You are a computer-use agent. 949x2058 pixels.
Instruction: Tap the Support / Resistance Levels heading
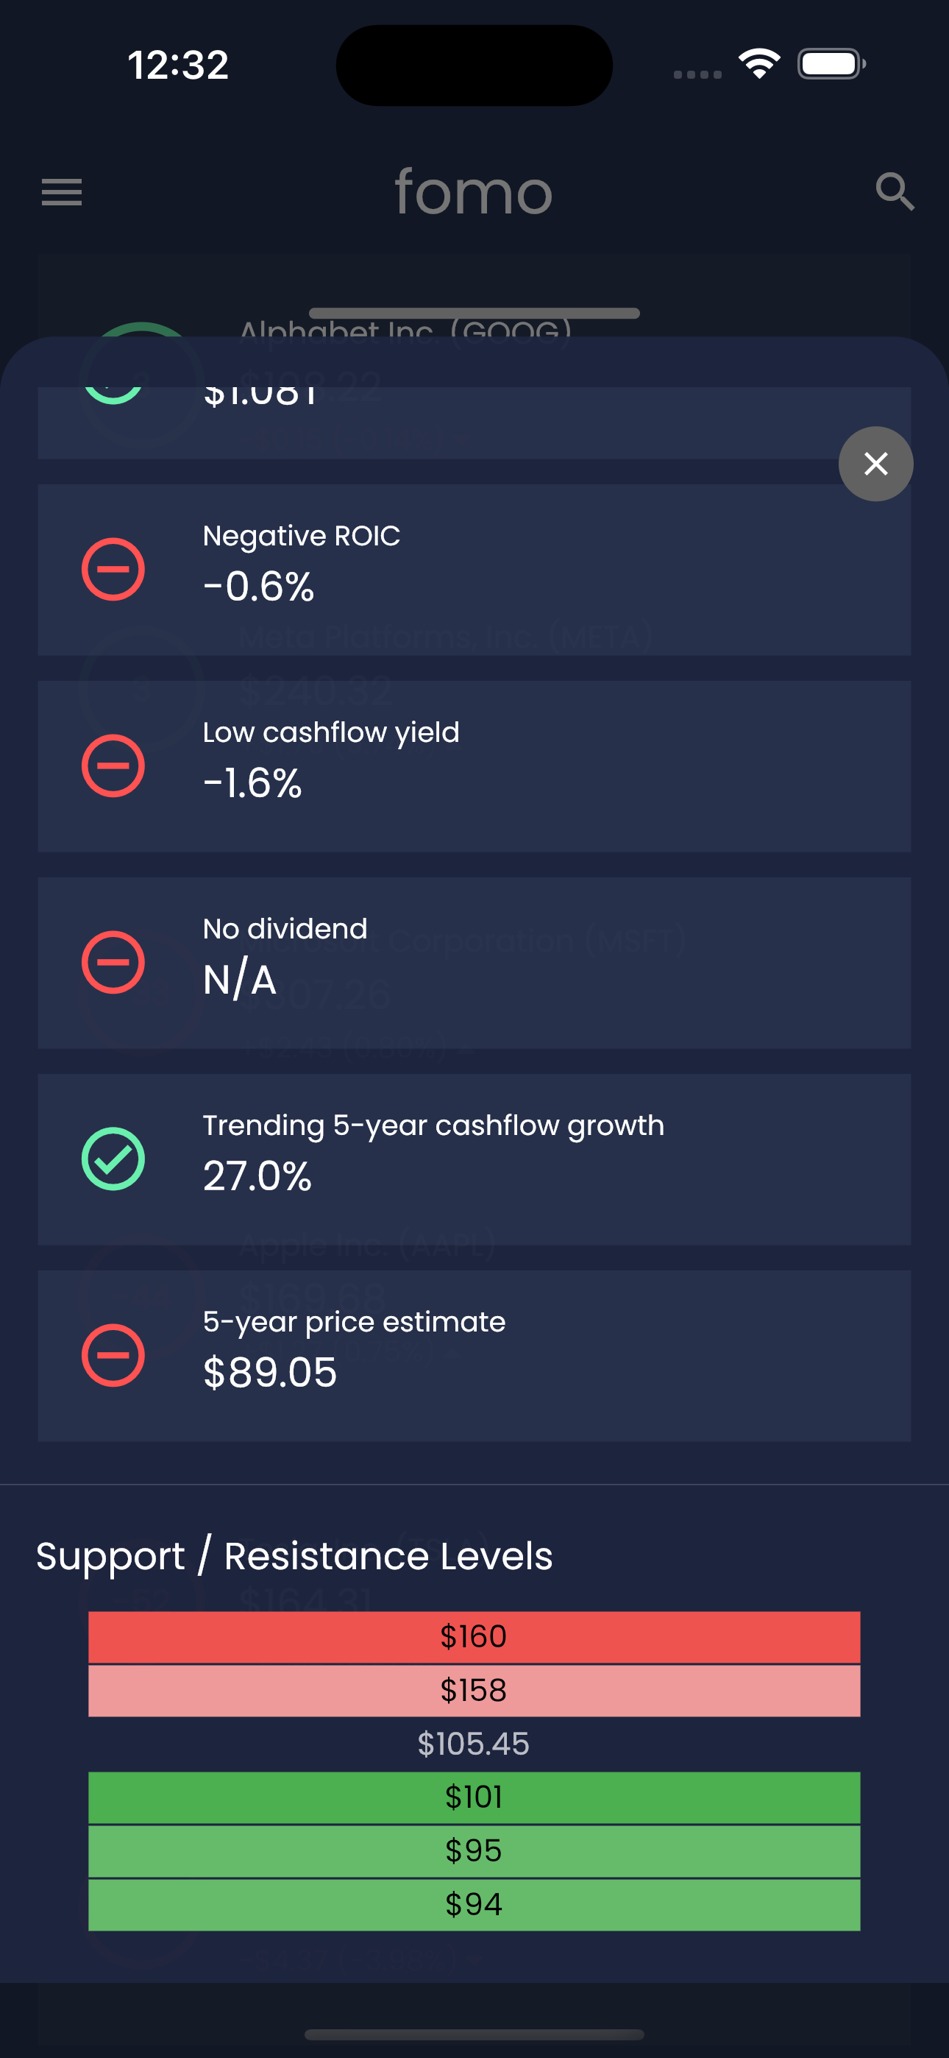[x=294, y=1556]
